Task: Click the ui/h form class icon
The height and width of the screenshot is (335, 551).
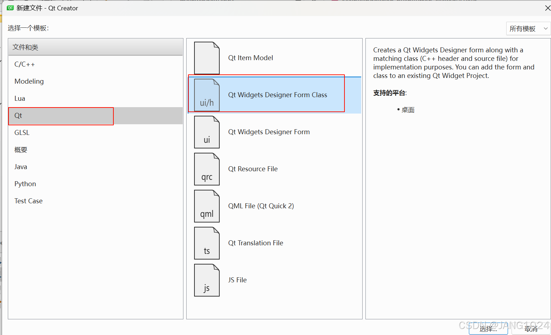Action: tap(207, 95)
